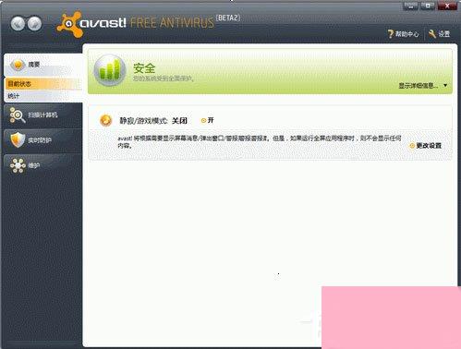Turn on silent/gaming mode (开)
The image size is (461, 349).
207,120
